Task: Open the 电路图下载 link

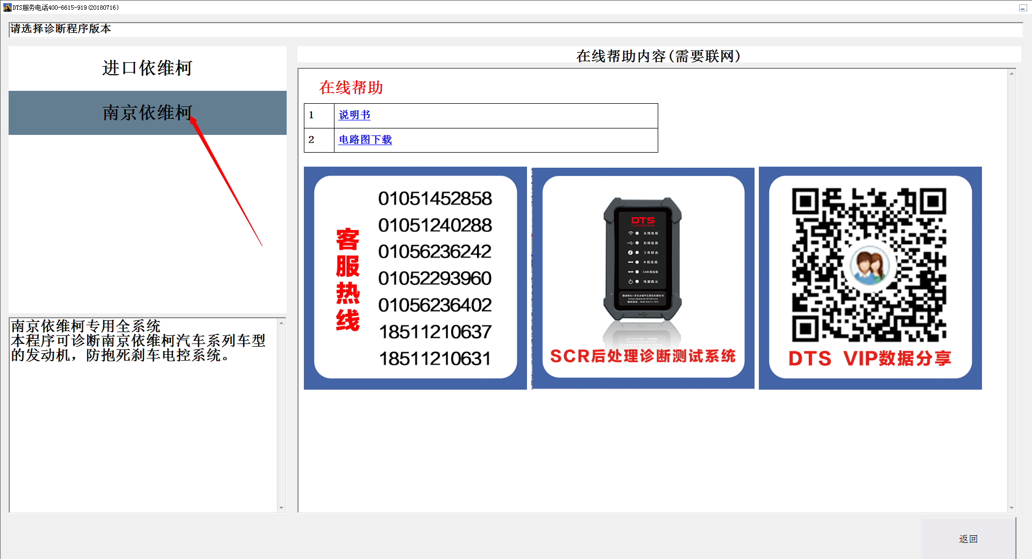Action: 365,140
